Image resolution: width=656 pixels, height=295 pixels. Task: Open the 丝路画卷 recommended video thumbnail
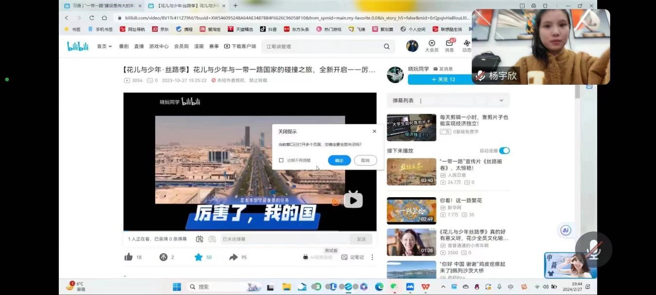(411, 171)
